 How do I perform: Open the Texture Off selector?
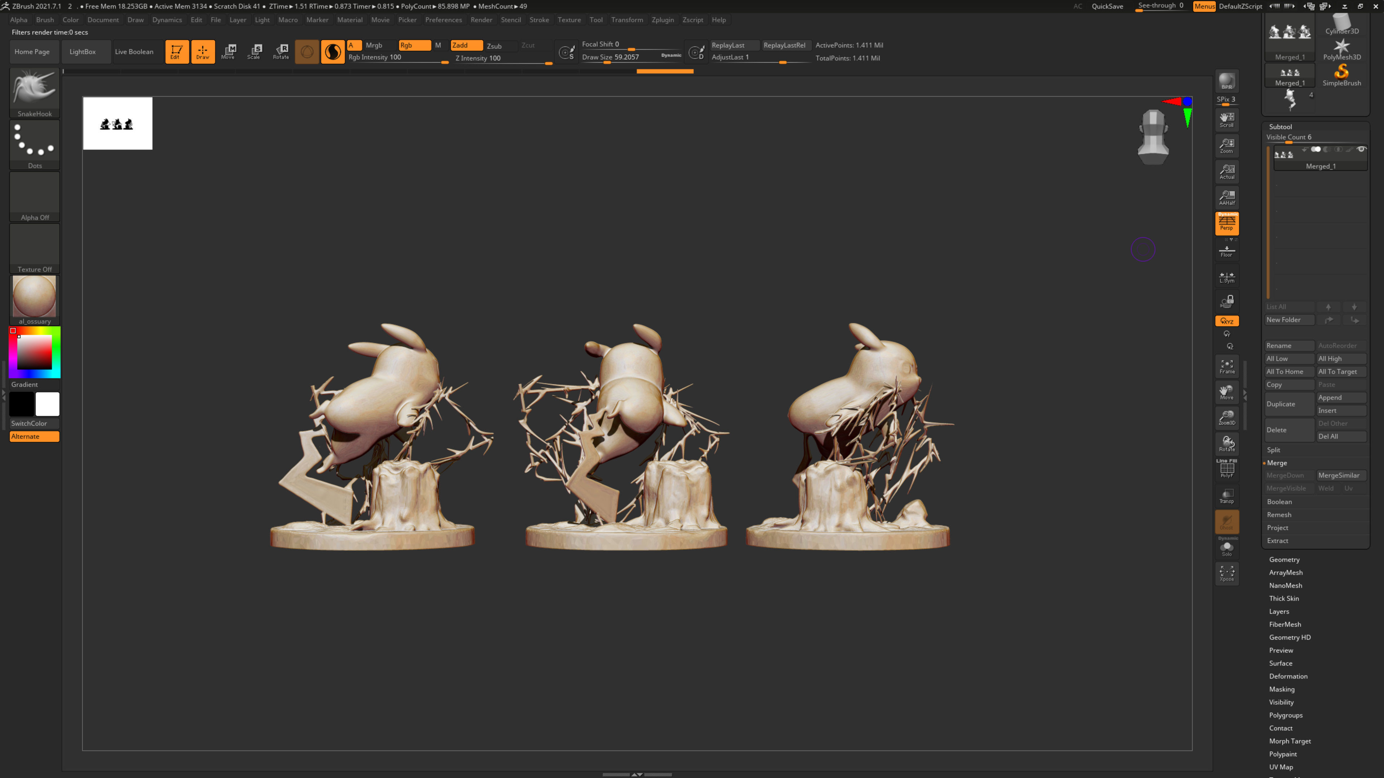point(34,248)
